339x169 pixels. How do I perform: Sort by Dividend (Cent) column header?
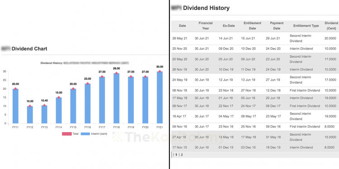[331, 26]
